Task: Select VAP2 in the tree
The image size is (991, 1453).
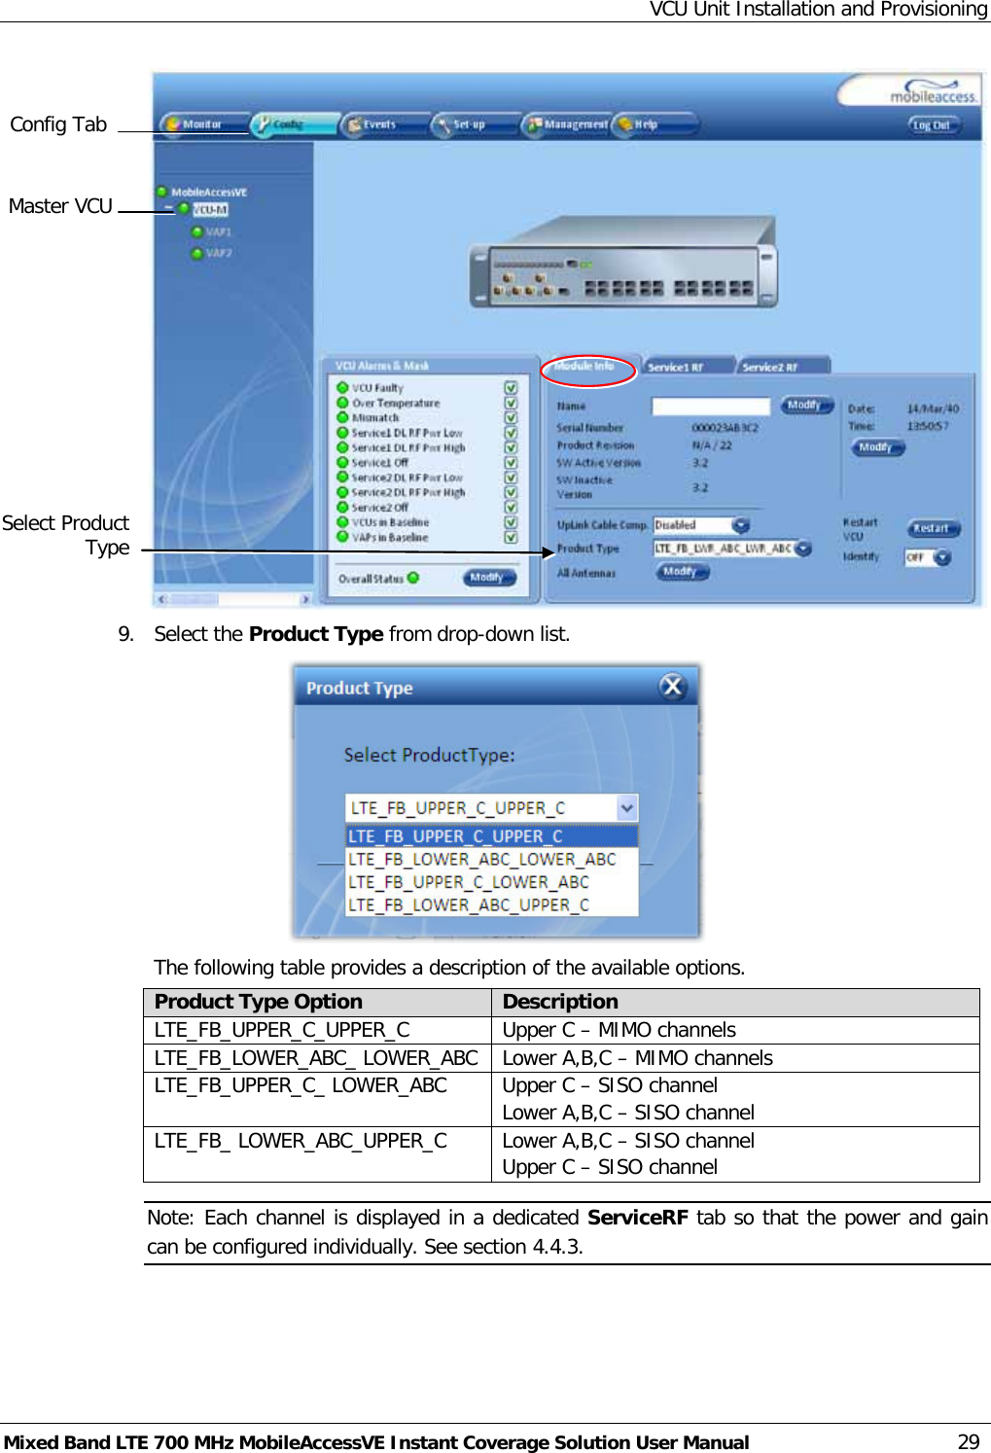Action: [x=219, y=253]
